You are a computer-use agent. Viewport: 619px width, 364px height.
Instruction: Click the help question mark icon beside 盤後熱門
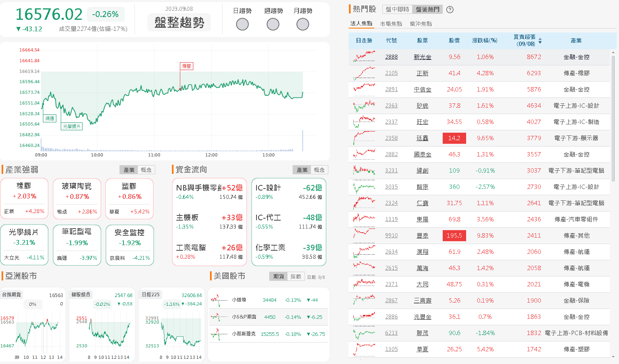click(450, 10)
